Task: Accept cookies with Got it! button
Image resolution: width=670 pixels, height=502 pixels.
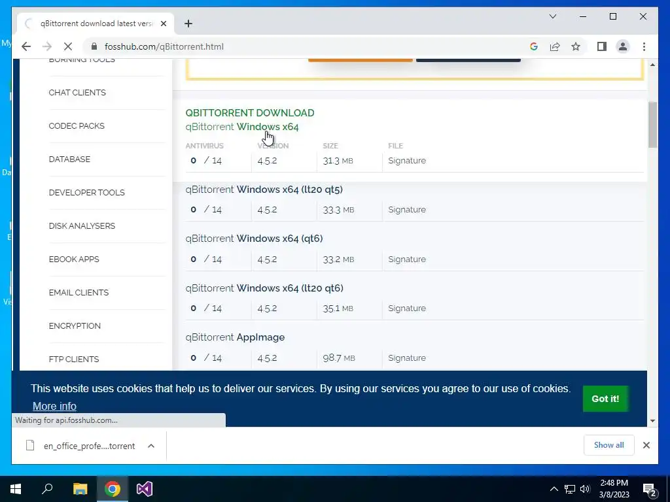Action: click(x=605, y=399)
